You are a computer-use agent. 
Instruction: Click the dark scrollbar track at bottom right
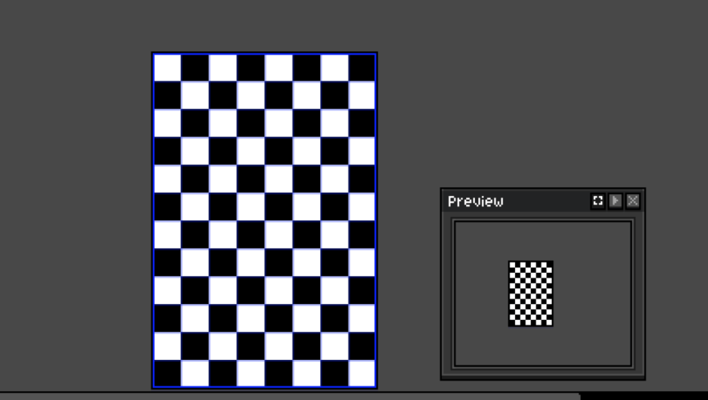coord(643,396)
